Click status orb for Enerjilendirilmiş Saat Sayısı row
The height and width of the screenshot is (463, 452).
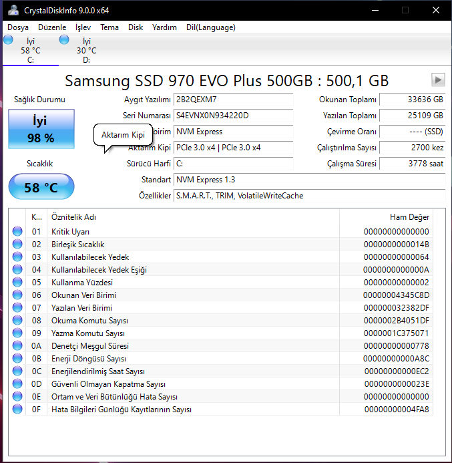pyautogui.click(x=17, y=371)
